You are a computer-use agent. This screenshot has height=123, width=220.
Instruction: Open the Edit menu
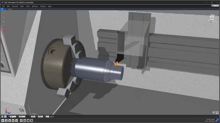tap(8, 6)
